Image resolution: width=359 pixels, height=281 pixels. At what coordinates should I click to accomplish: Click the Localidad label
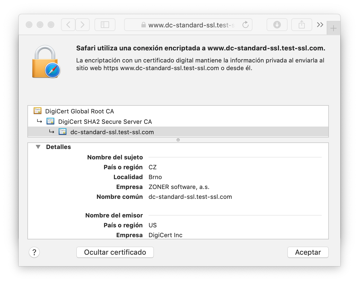pos(128,177)
